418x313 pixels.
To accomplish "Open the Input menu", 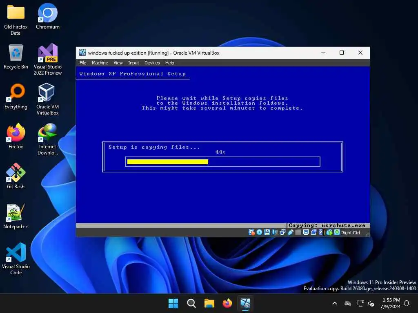I will tap(133, 63).
